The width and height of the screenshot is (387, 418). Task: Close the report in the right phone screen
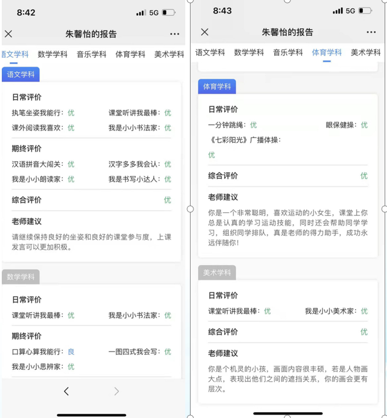tap(205, 32)
